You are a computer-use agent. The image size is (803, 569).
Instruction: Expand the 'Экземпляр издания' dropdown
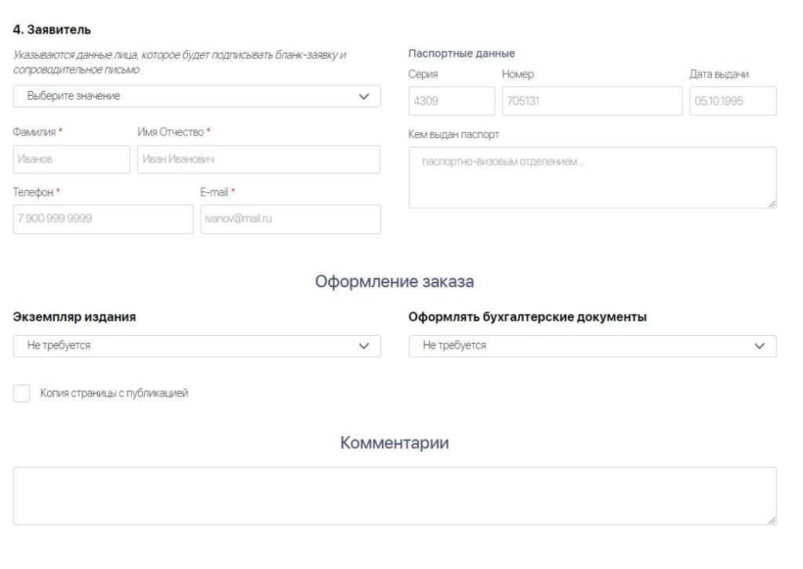tap(188, 346)
